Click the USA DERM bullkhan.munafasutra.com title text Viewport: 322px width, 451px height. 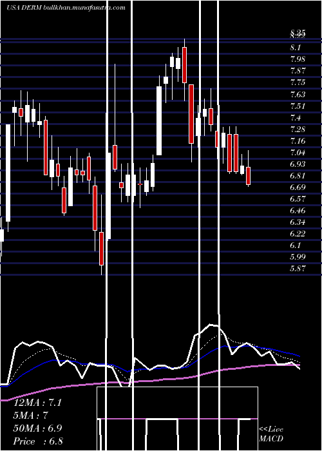click(x=66, y=8)
